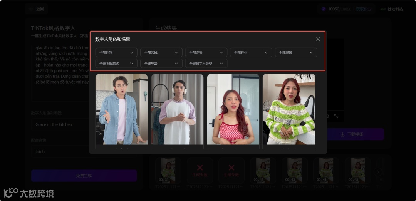Click the next arrow in history strip
This screenshot has width=416, height=201.
click(x=378, y=172)
